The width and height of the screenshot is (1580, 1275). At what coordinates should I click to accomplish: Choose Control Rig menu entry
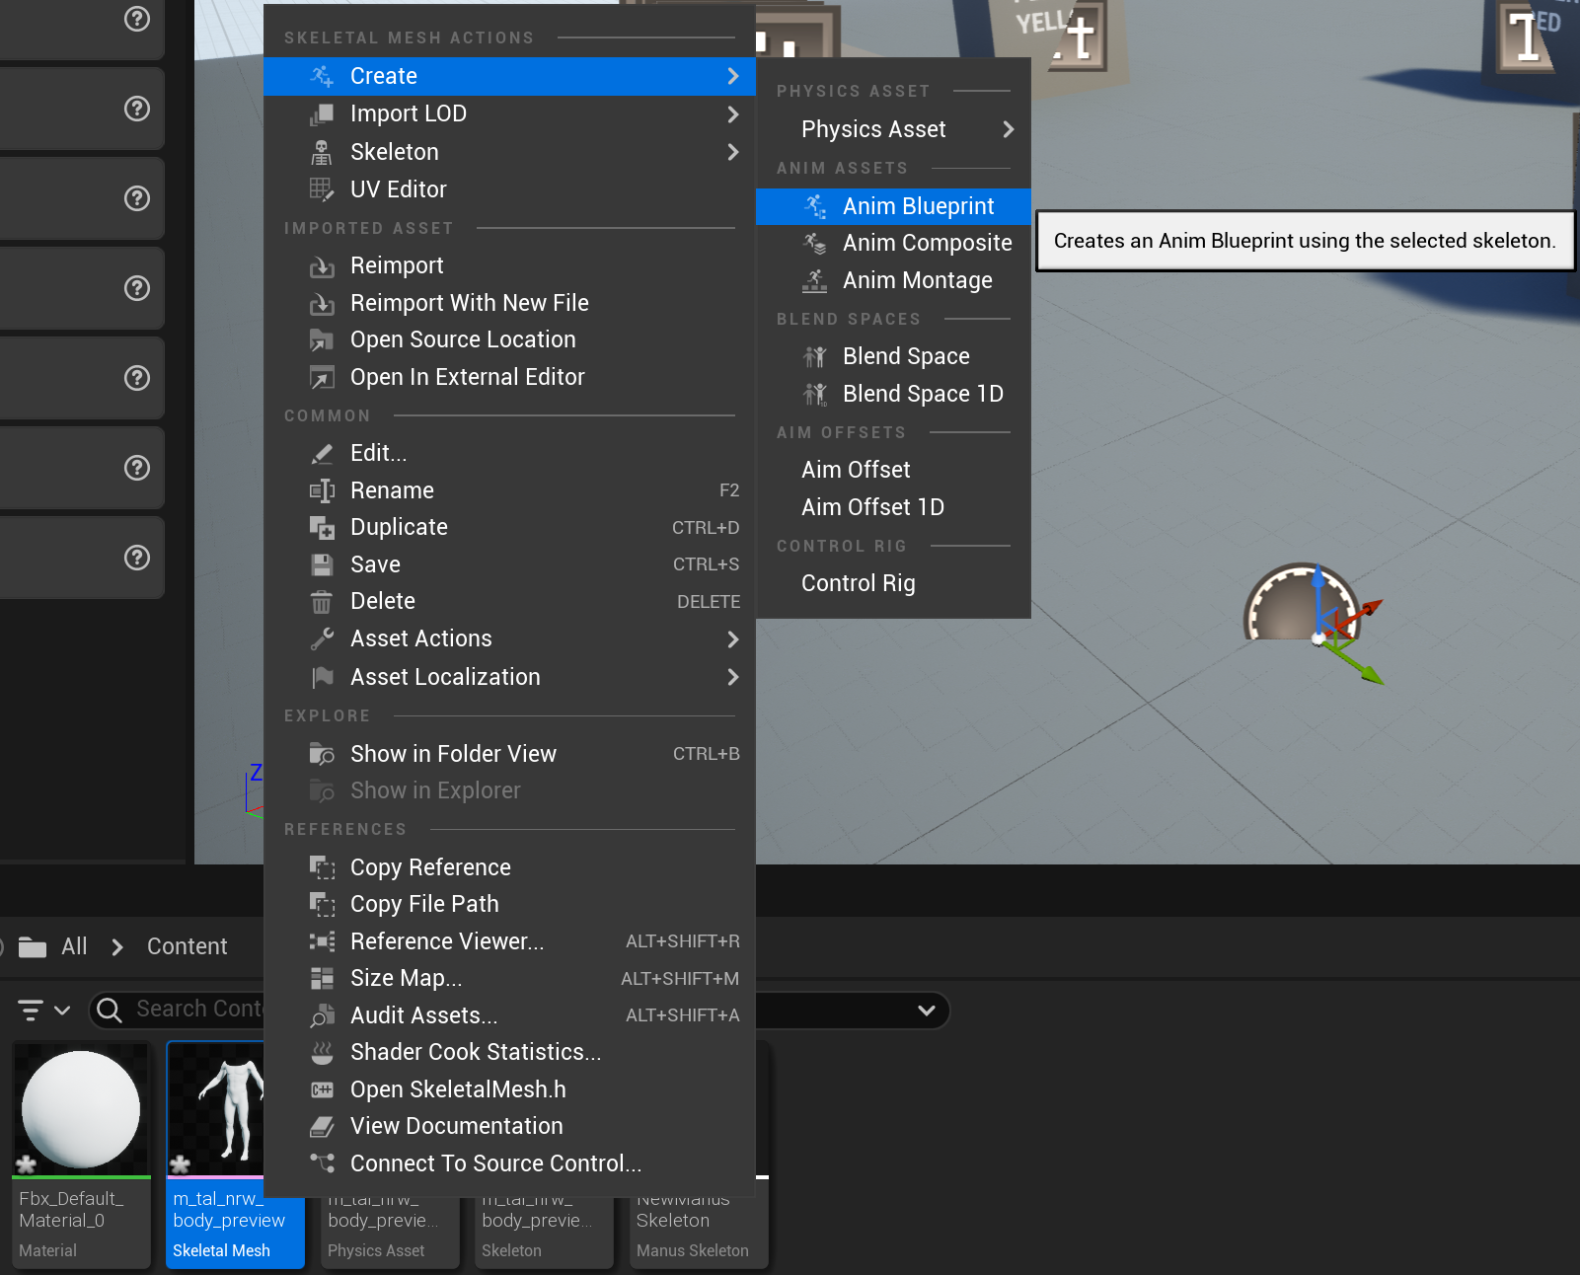tap(858, 583)
